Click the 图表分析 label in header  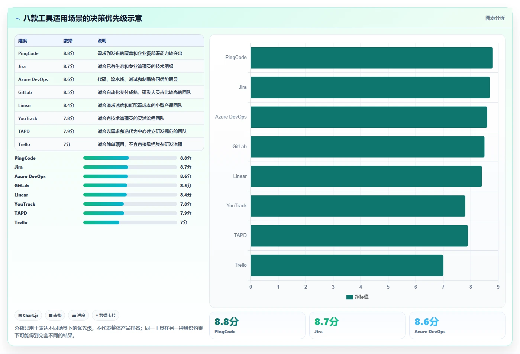[495, 18]
